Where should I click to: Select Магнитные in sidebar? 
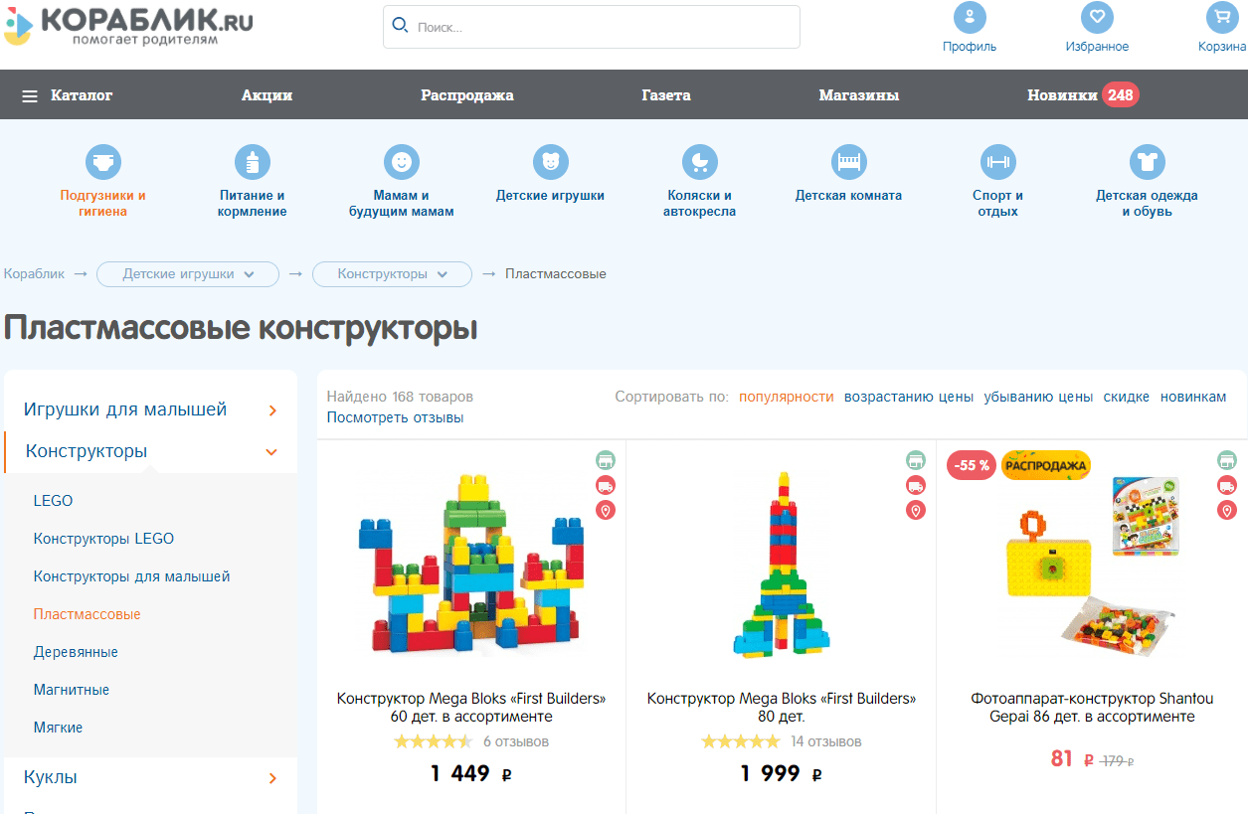71,690
